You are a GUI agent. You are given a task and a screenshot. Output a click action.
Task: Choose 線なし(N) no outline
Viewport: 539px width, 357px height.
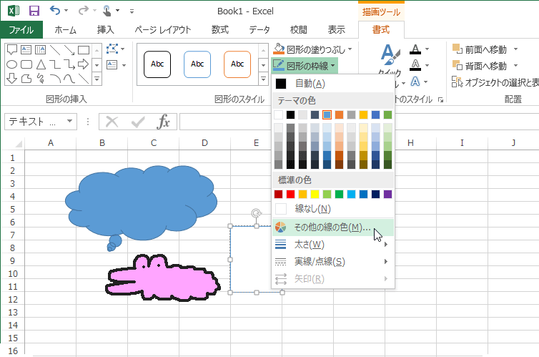(x=332, y=209)
